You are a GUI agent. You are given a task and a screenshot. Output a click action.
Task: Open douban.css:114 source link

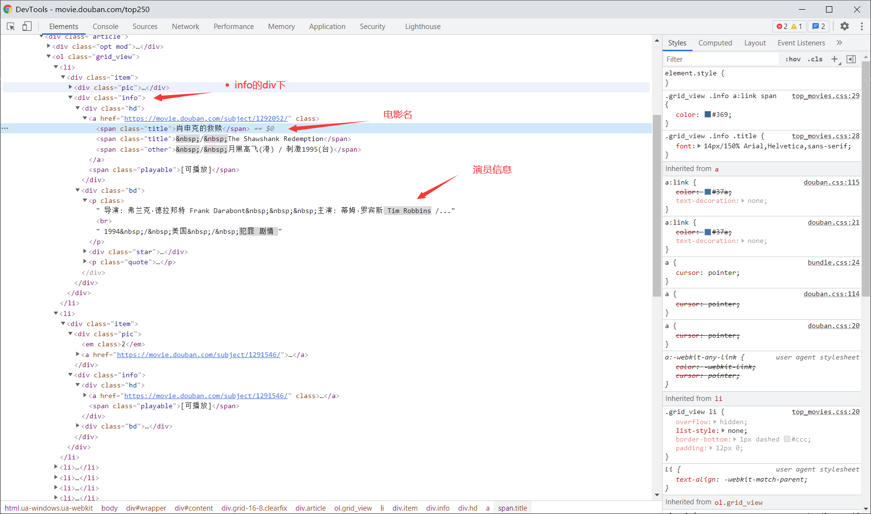[831, 294]
